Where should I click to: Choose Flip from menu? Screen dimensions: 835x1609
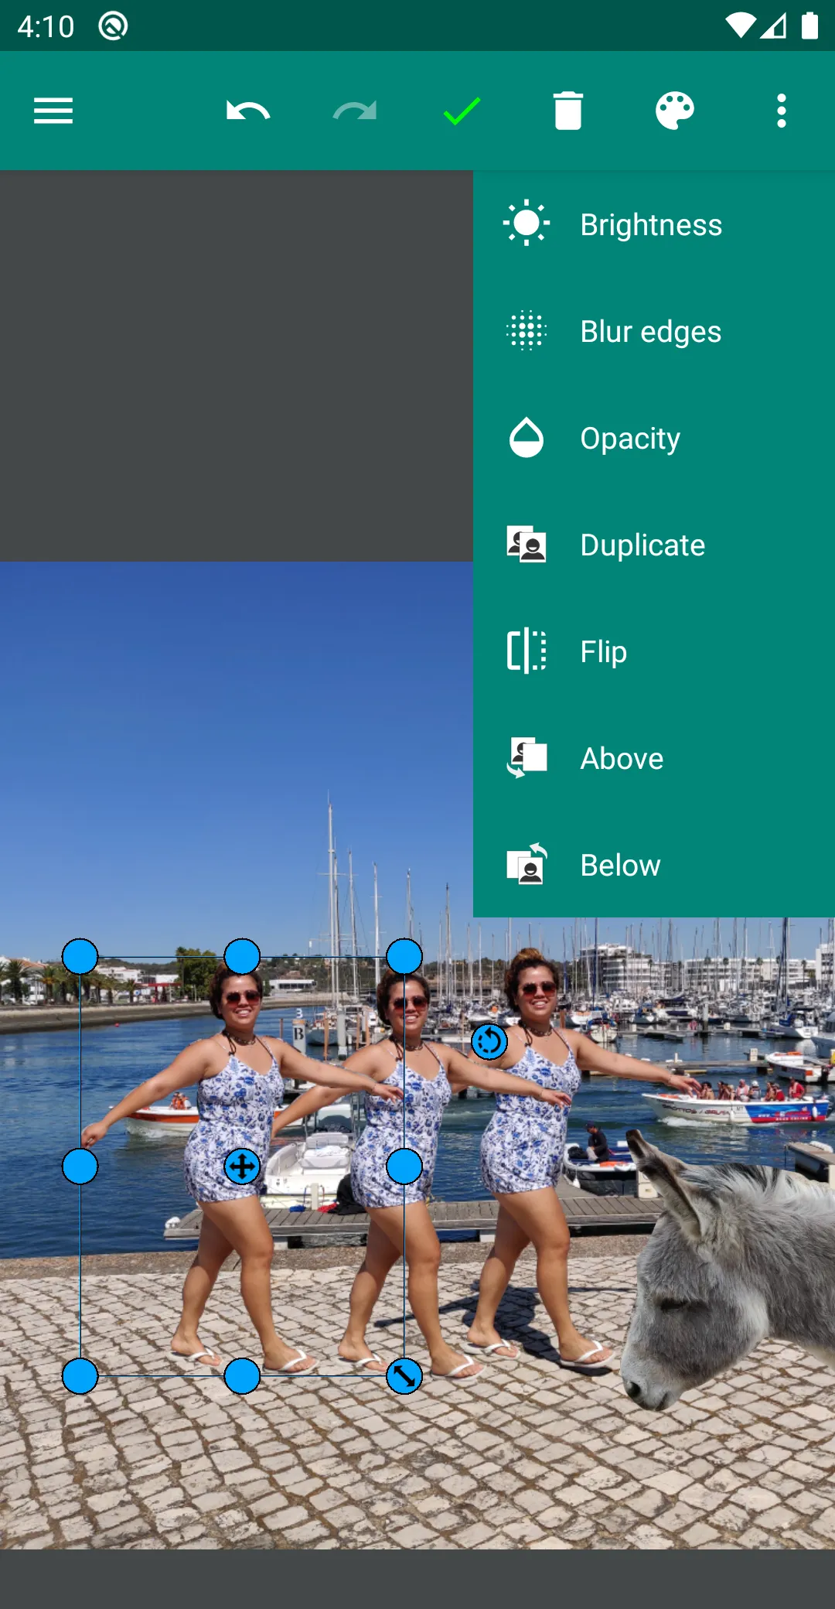(x=654, y=651)
